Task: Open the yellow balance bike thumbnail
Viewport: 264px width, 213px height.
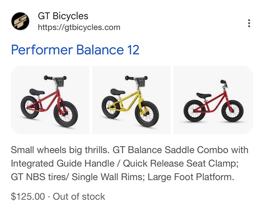Action: [131, 100]
